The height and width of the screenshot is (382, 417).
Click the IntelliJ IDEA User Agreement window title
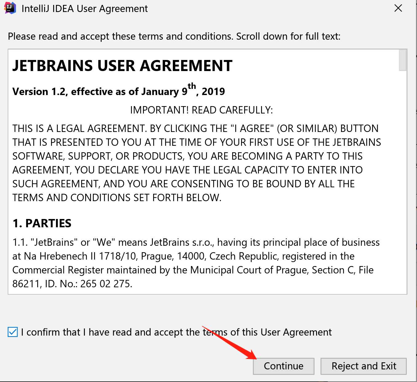[85, 9]
